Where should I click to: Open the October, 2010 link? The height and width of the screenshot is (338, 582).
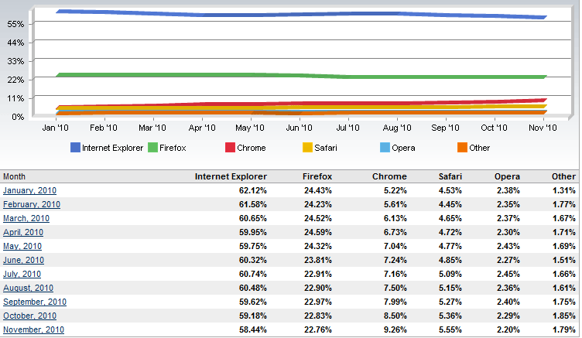pos(29,316)
